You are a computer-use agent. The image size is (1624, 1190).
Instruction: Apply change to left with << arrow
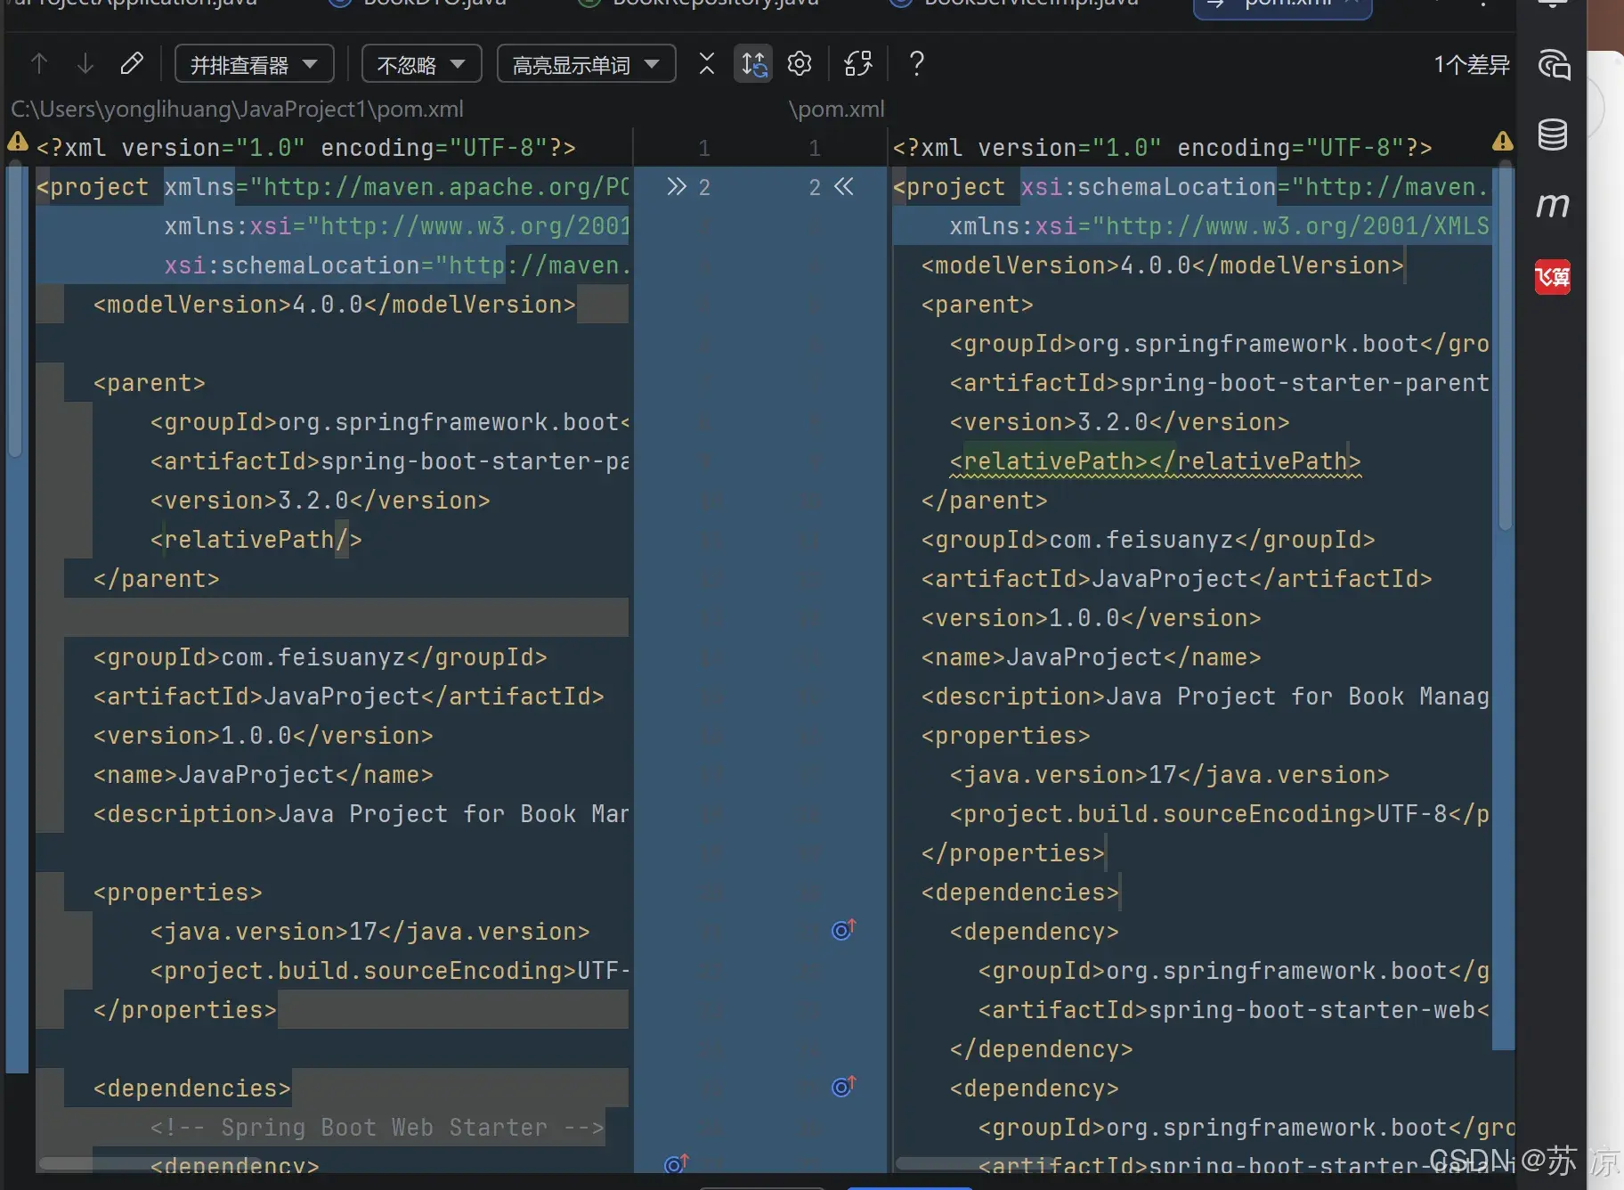point(844,186)
